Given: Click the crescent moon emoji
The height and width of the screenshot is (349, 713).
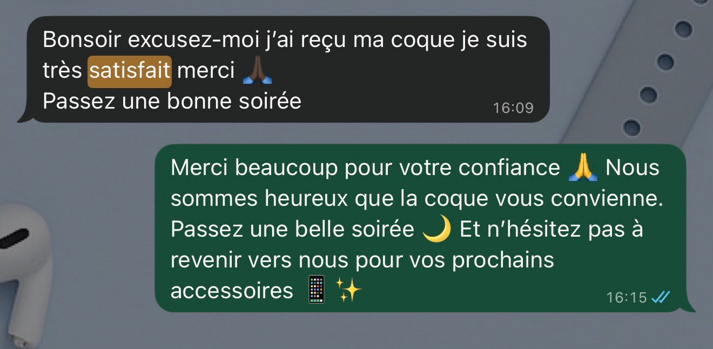Looking at the screenshot, I should 436,230.
